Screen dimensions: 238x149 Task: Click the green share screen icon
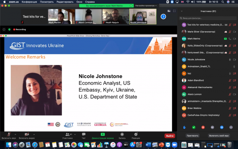click(102, 134)
